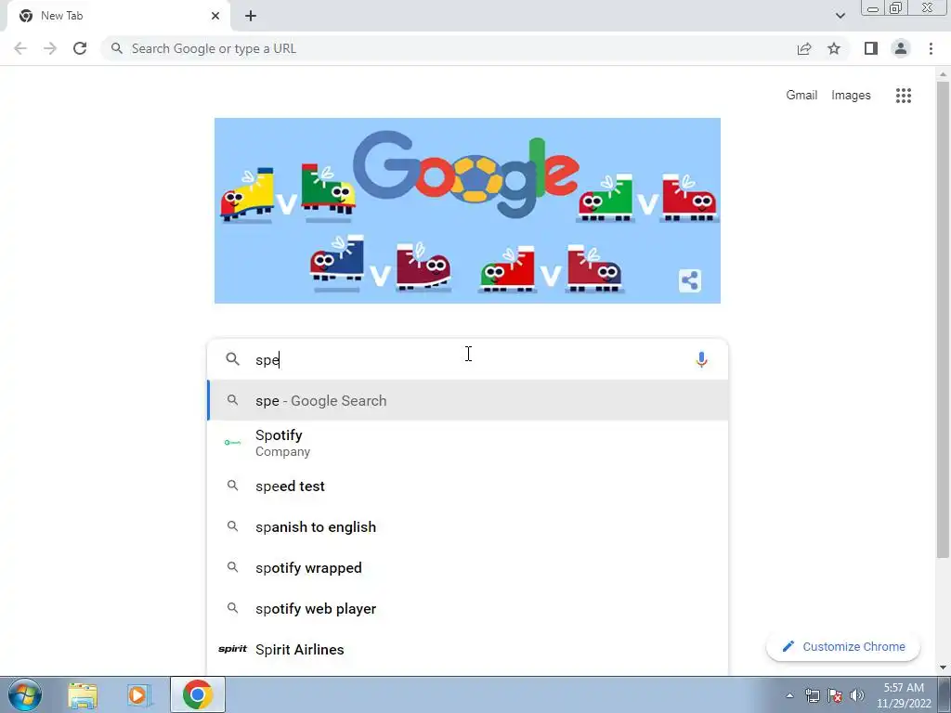Open a new tab with plus button

click(x=251, y=16)
